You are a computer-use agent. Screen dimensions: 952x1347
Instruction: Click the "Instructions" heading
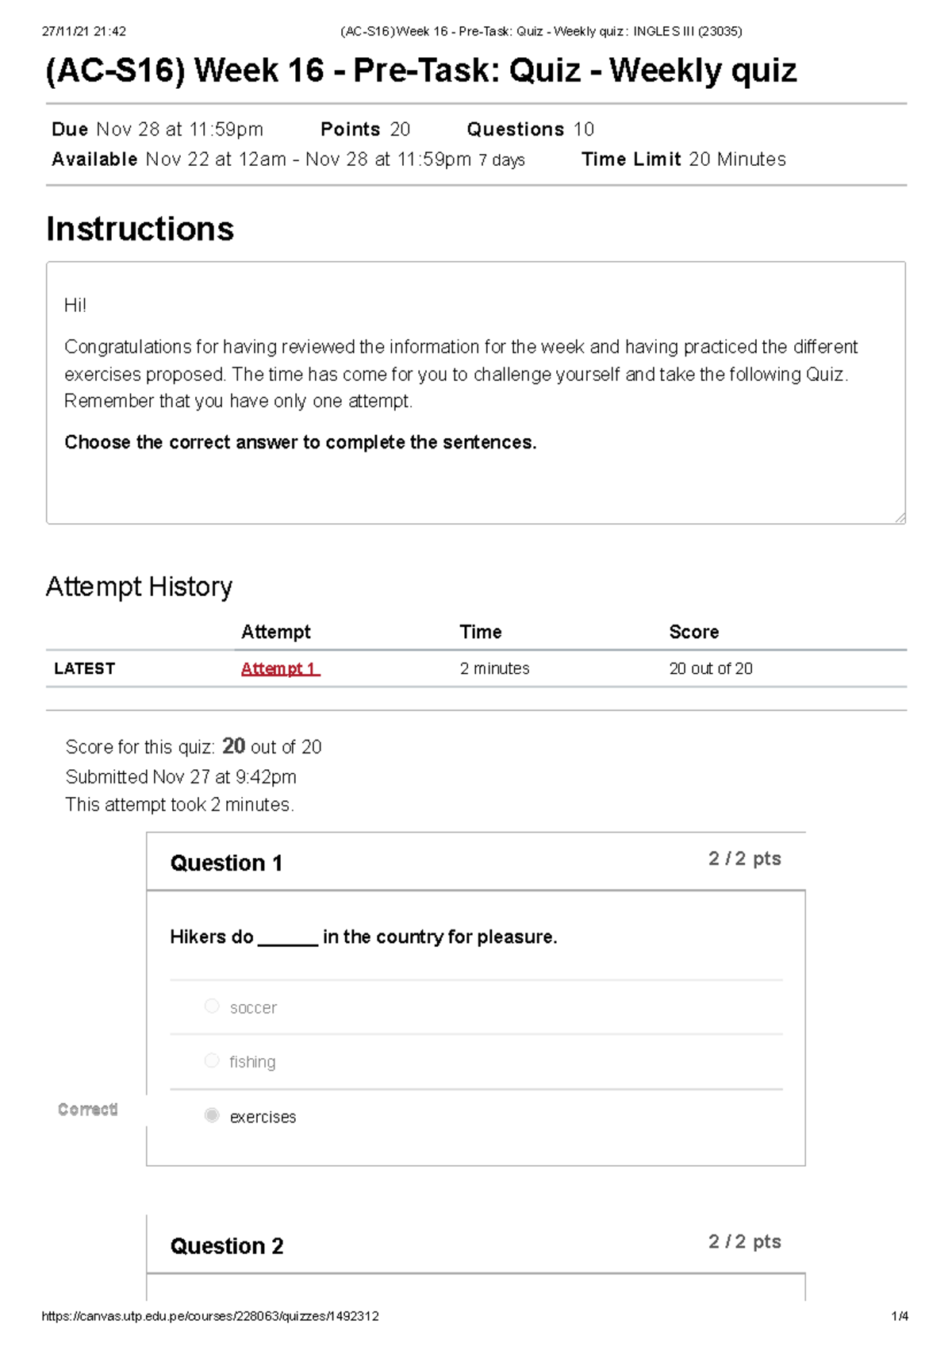(x=140, y=229)
